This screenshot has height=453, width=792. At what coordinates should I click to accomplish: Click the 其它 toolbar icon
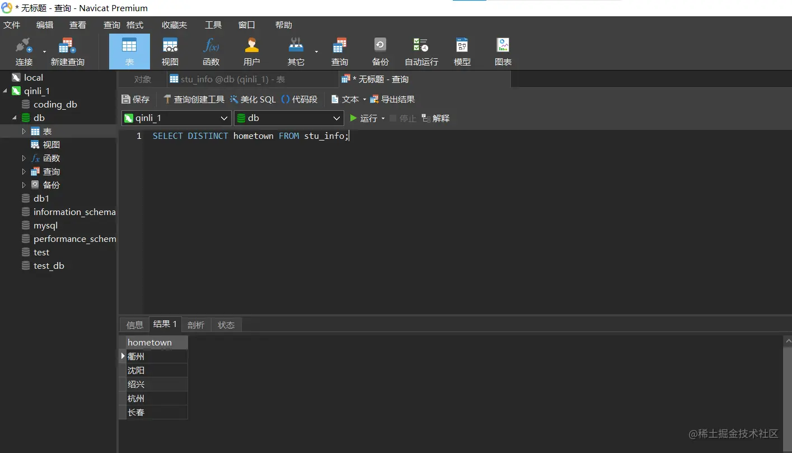[x=296, y=52]
